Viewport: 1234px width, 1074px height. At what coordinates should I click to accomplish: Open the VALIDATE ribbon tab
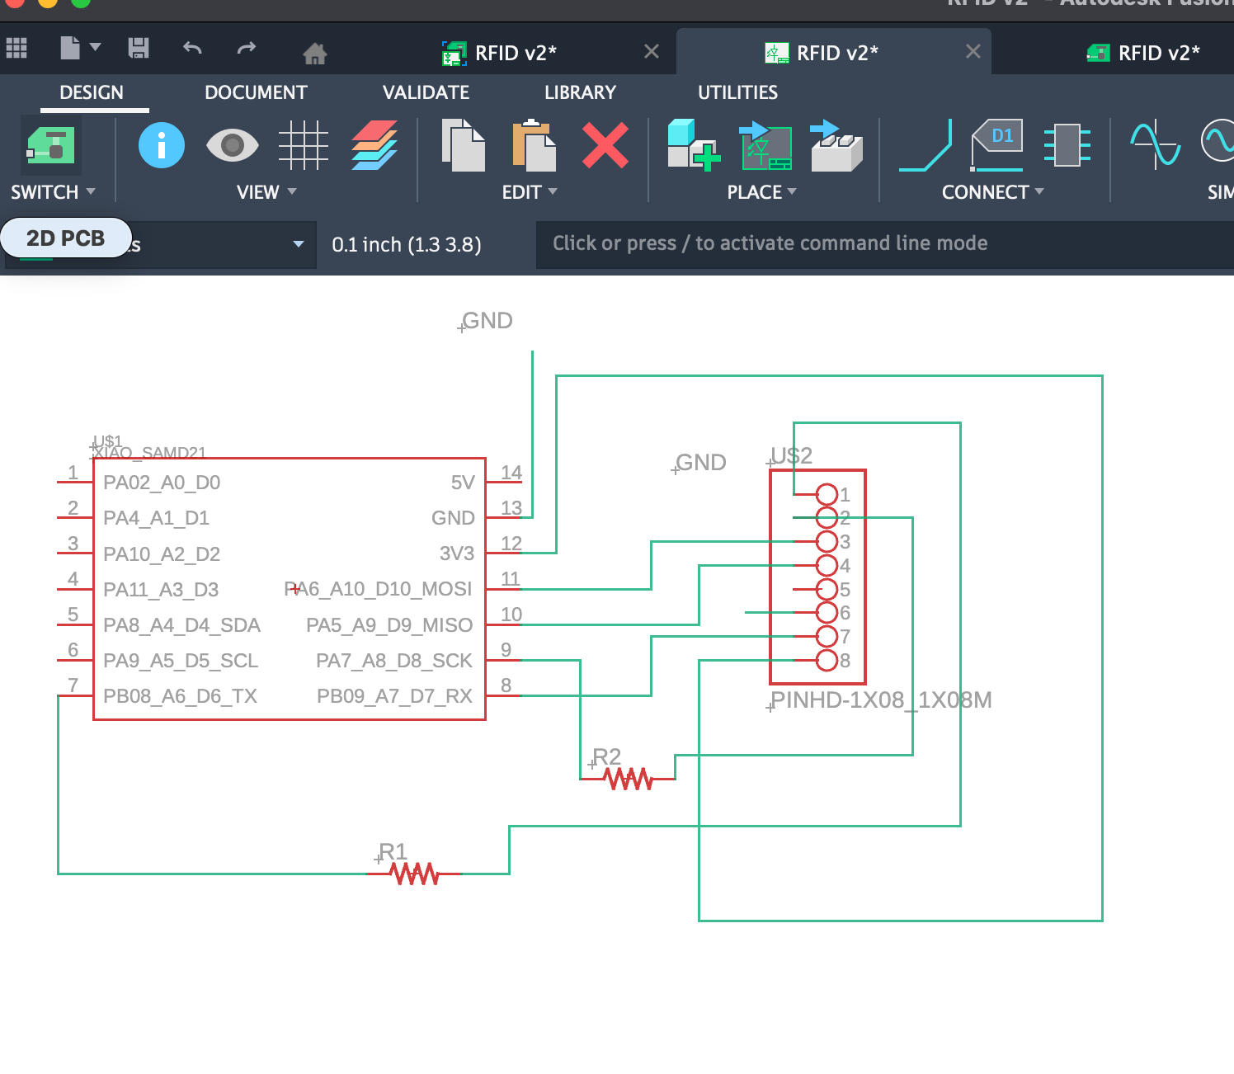click(426, 92)
